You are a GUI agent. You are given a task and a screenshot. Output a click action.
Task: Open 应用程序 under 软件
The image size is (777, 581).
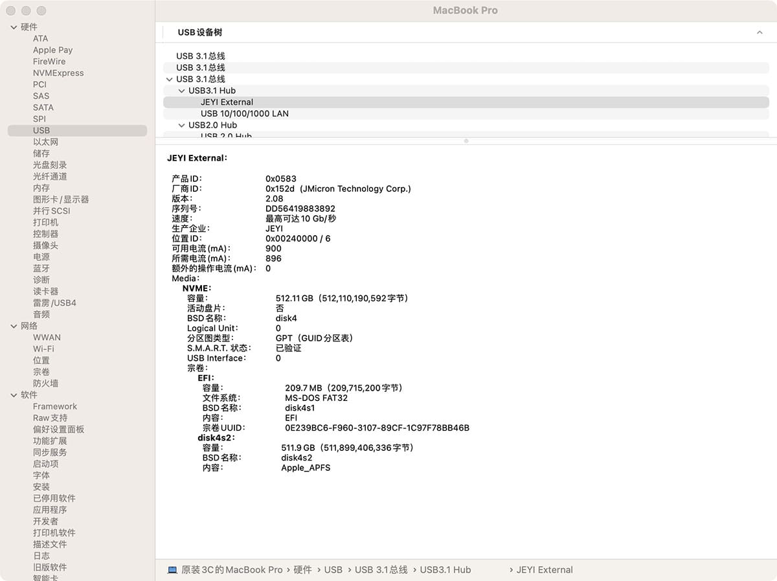click(50, 510)
